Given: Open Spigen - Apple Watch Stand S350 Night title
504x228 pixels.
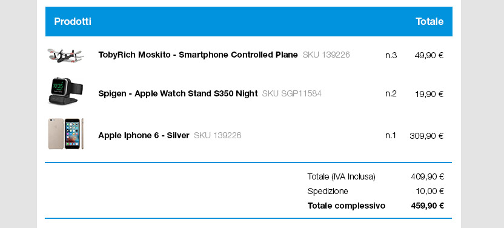Looking at the screenshot, I should coord(178,93).
